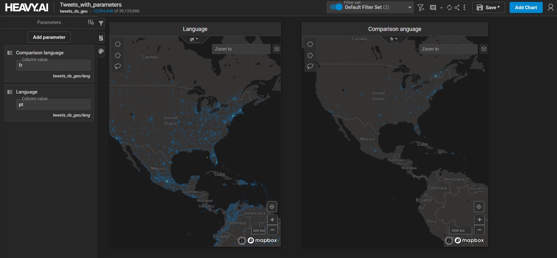Open the pt language dropdown on map

point(194,39)
